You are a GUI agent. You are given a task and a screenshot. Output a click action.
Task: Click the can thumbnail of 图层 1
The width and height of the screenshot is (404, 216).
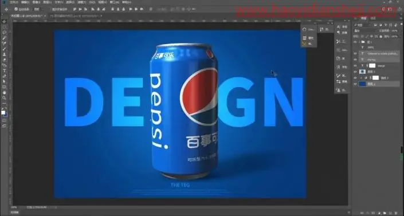363,72
